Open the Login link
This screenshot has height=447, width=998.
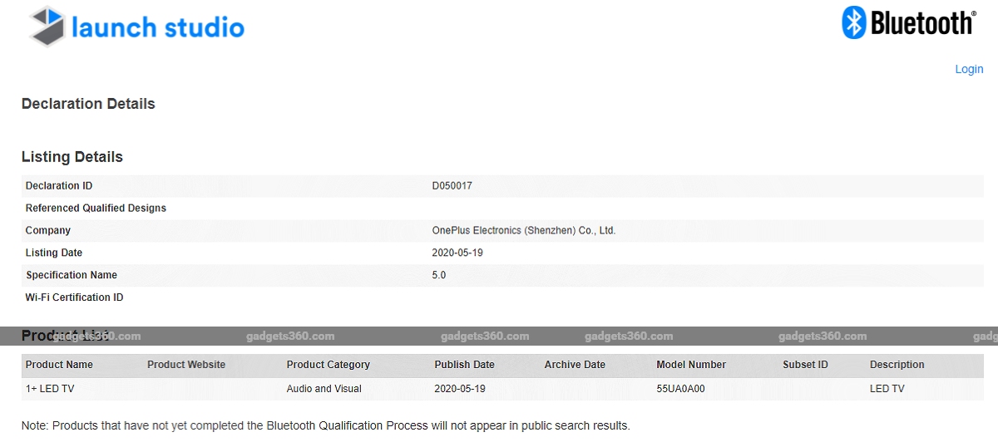tap(969, 69)
